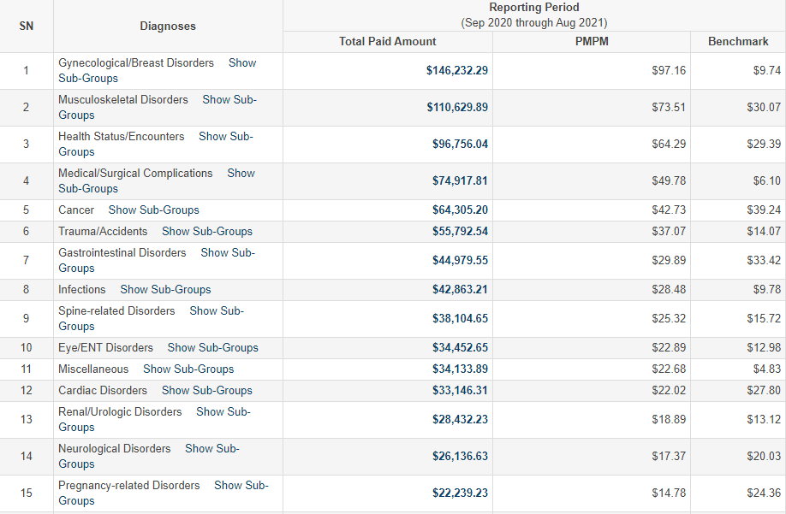This screenshot has height=514, width=786.
Task: Show Sub-Groups for Health Status/Encounters
Action: 225,137
